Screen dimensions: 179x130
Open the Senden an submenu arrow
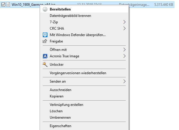(125, 81)
